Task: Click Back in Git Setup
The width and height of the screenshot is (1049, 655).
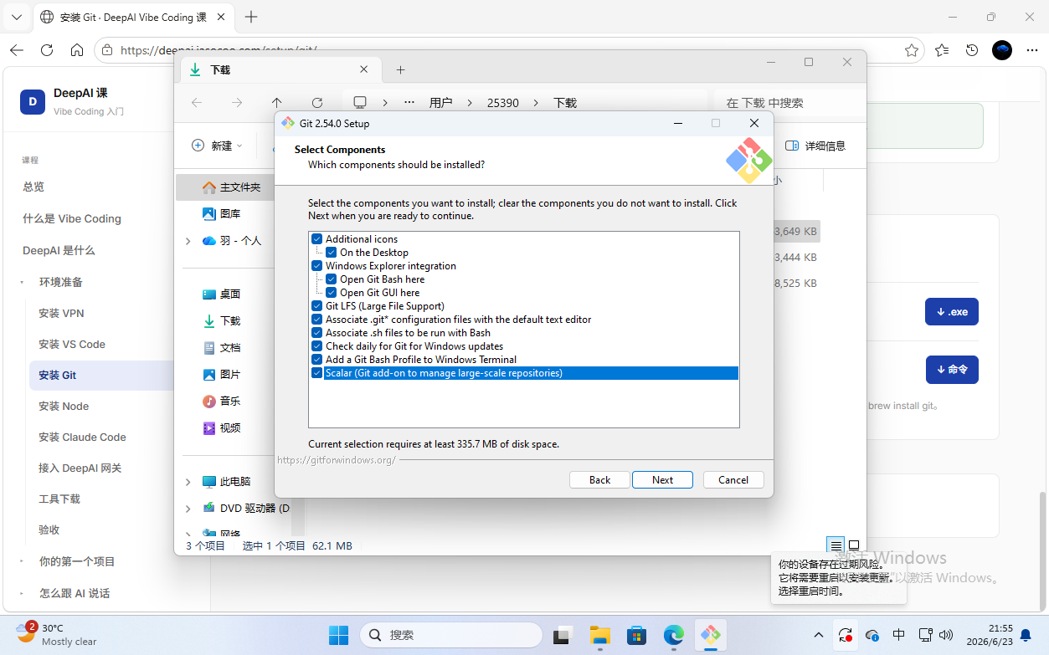Action: [599, 480]
